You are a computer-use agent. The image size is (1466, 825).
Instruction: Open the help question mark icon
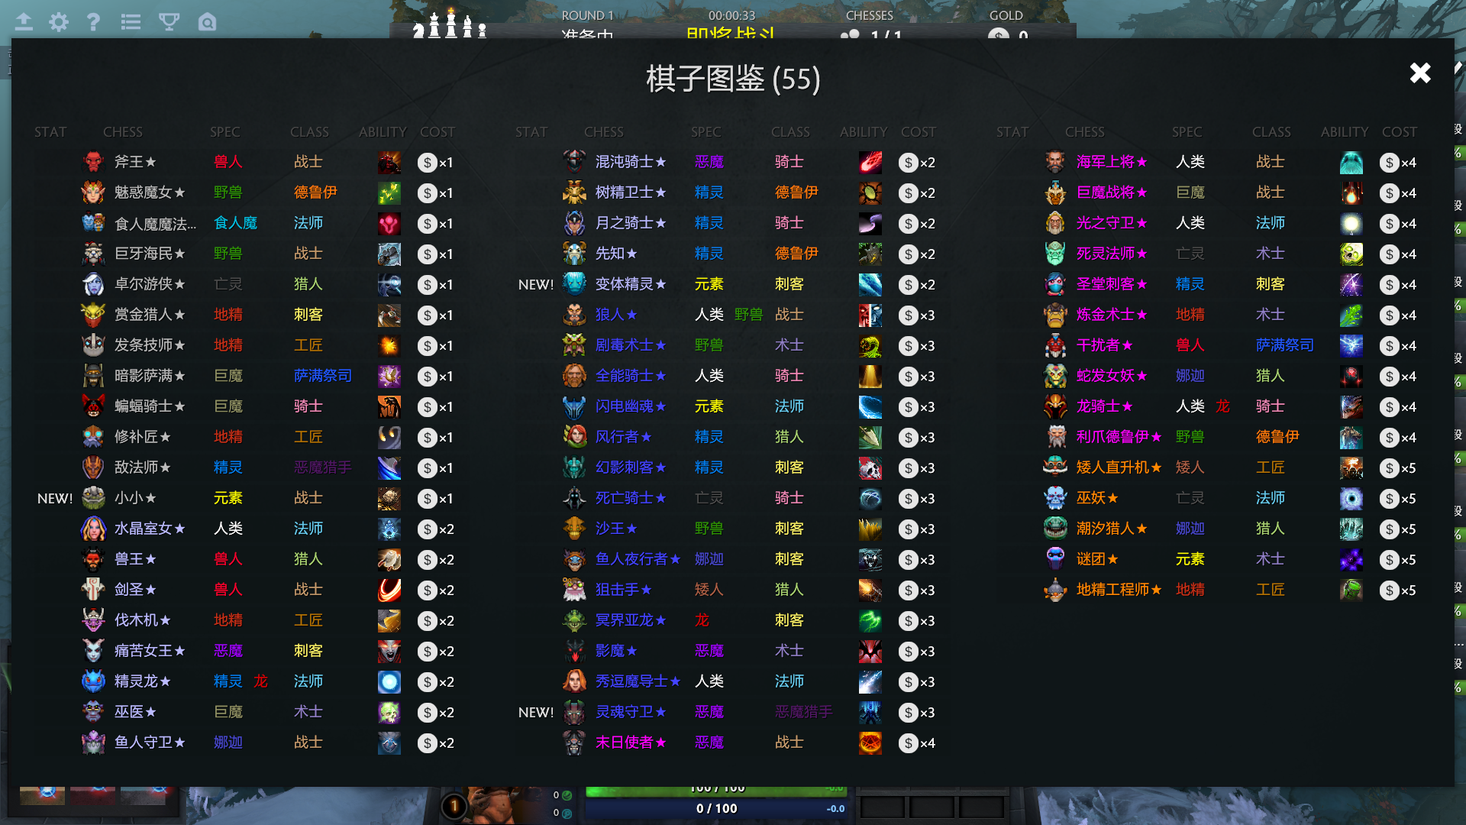pos(93,22)
